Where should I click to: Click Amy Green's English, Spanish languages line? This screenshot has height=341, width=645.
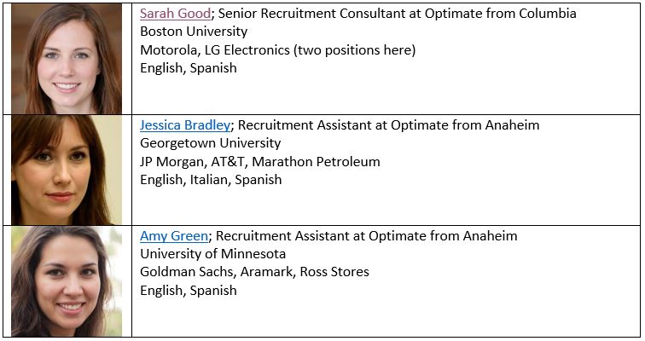(x=188, y=291)
